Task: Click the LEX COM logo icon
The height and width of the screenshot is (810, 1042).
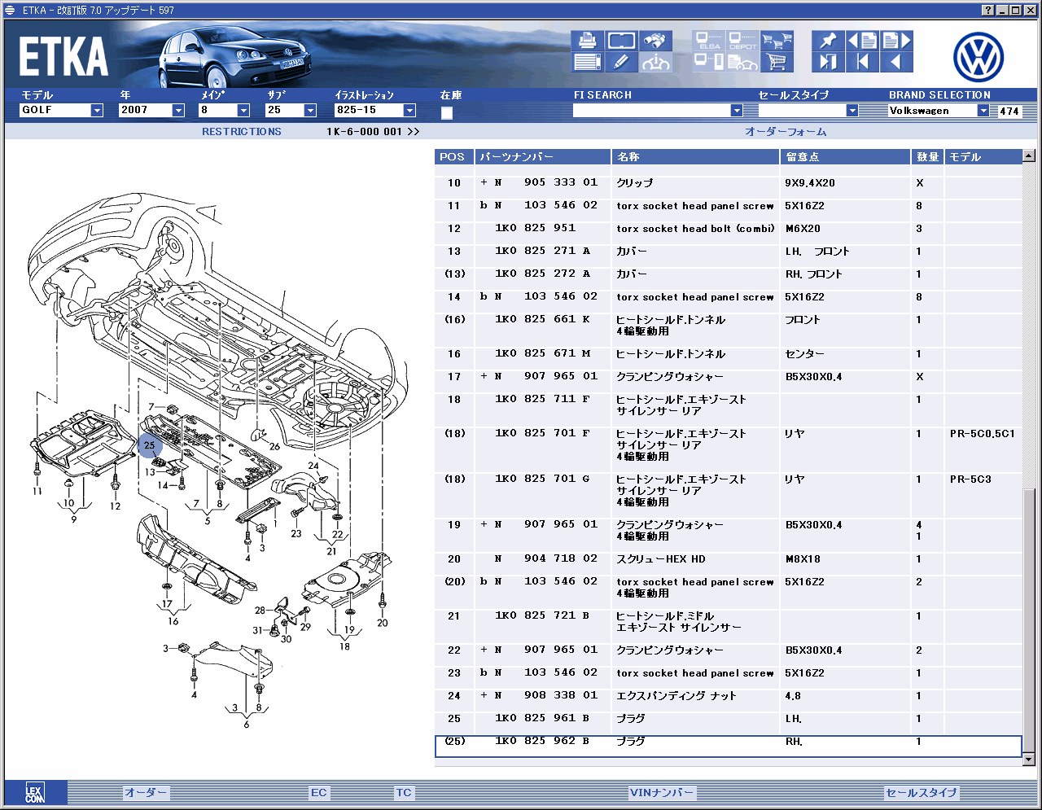Action: (x=35, y=793)
